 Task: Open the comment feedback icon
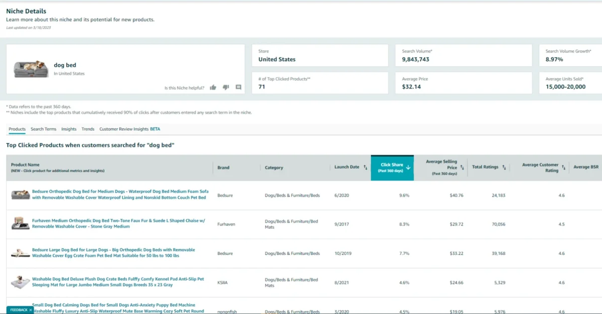(238, 87)
